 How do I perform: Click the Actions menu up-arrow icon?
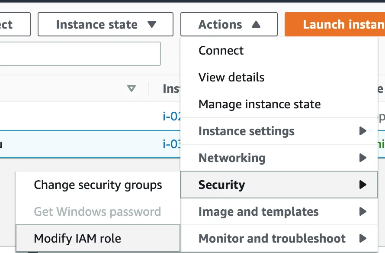[x=256, y=24]
